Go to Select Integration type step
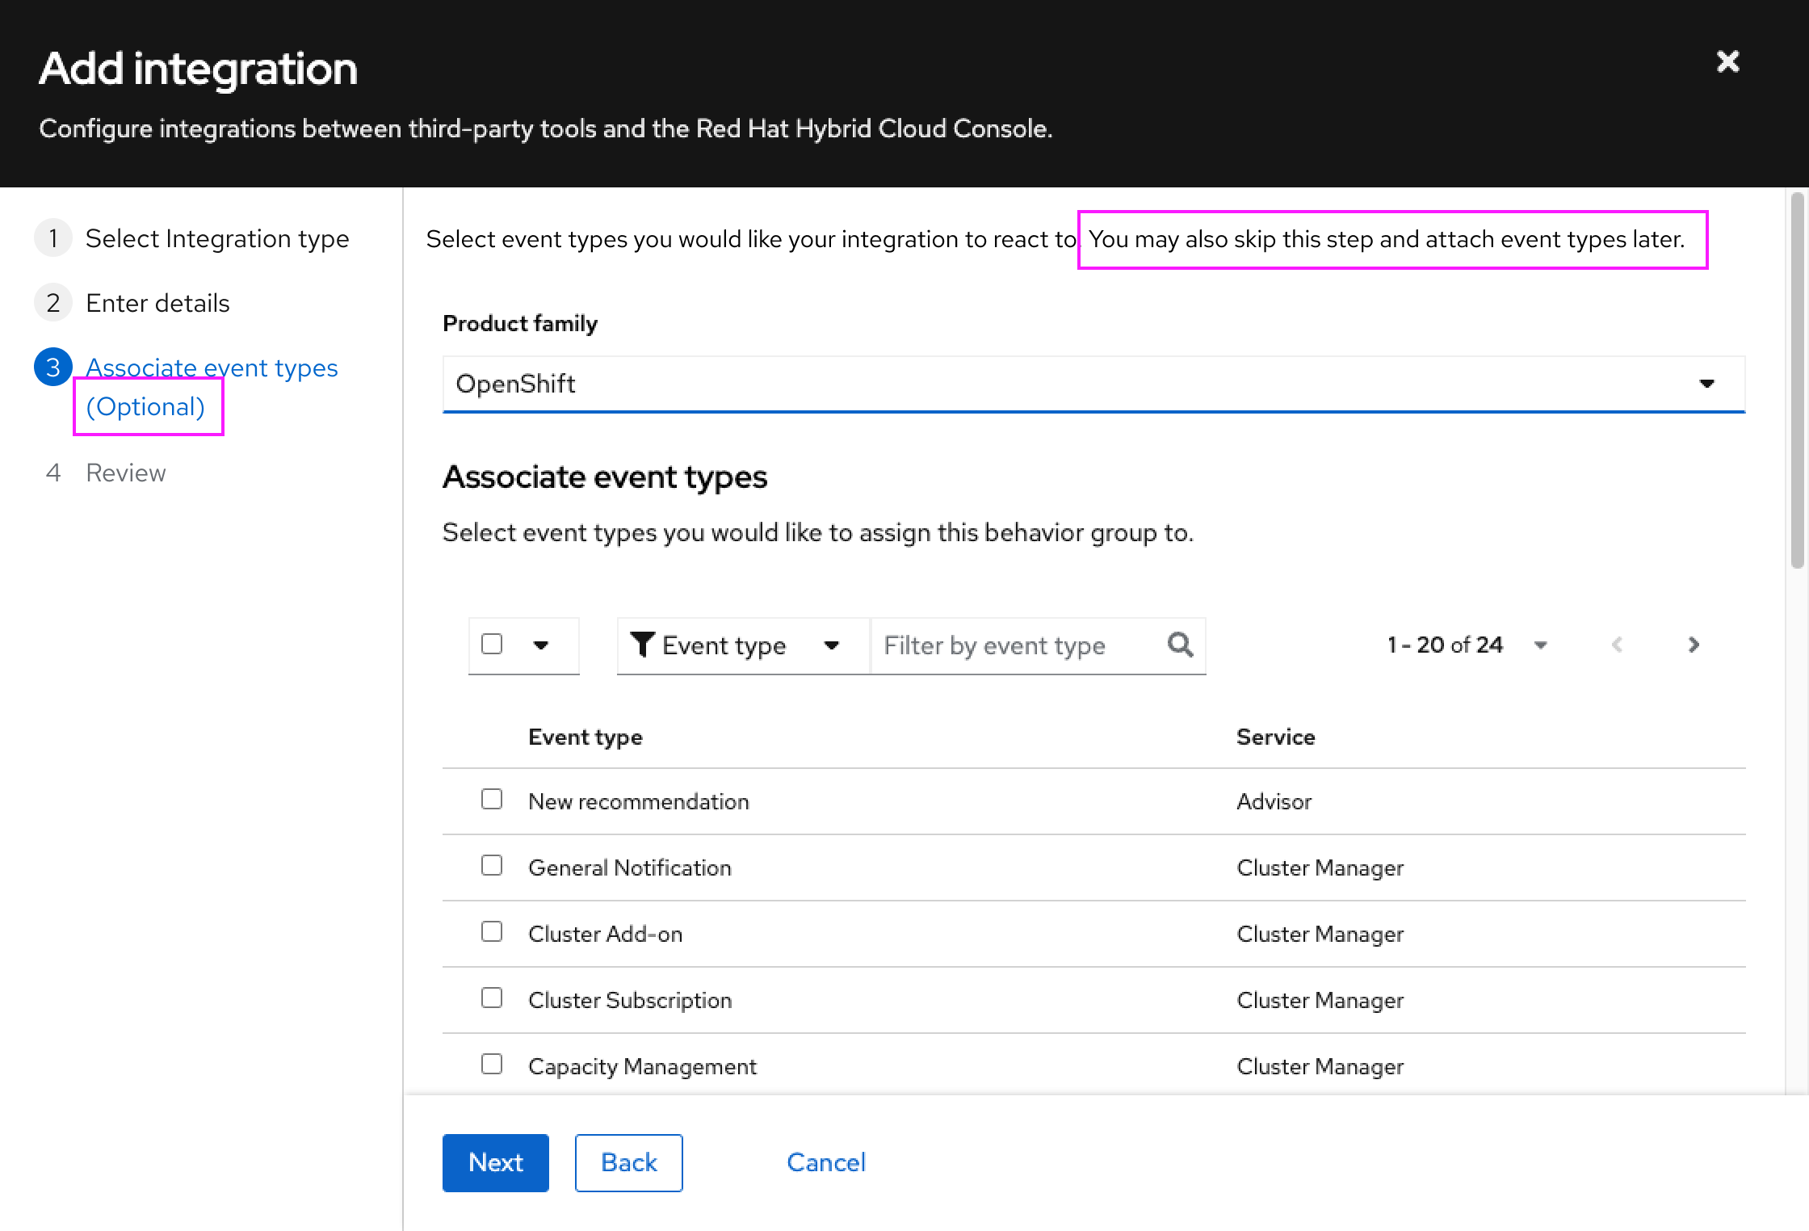 point(217,238)
